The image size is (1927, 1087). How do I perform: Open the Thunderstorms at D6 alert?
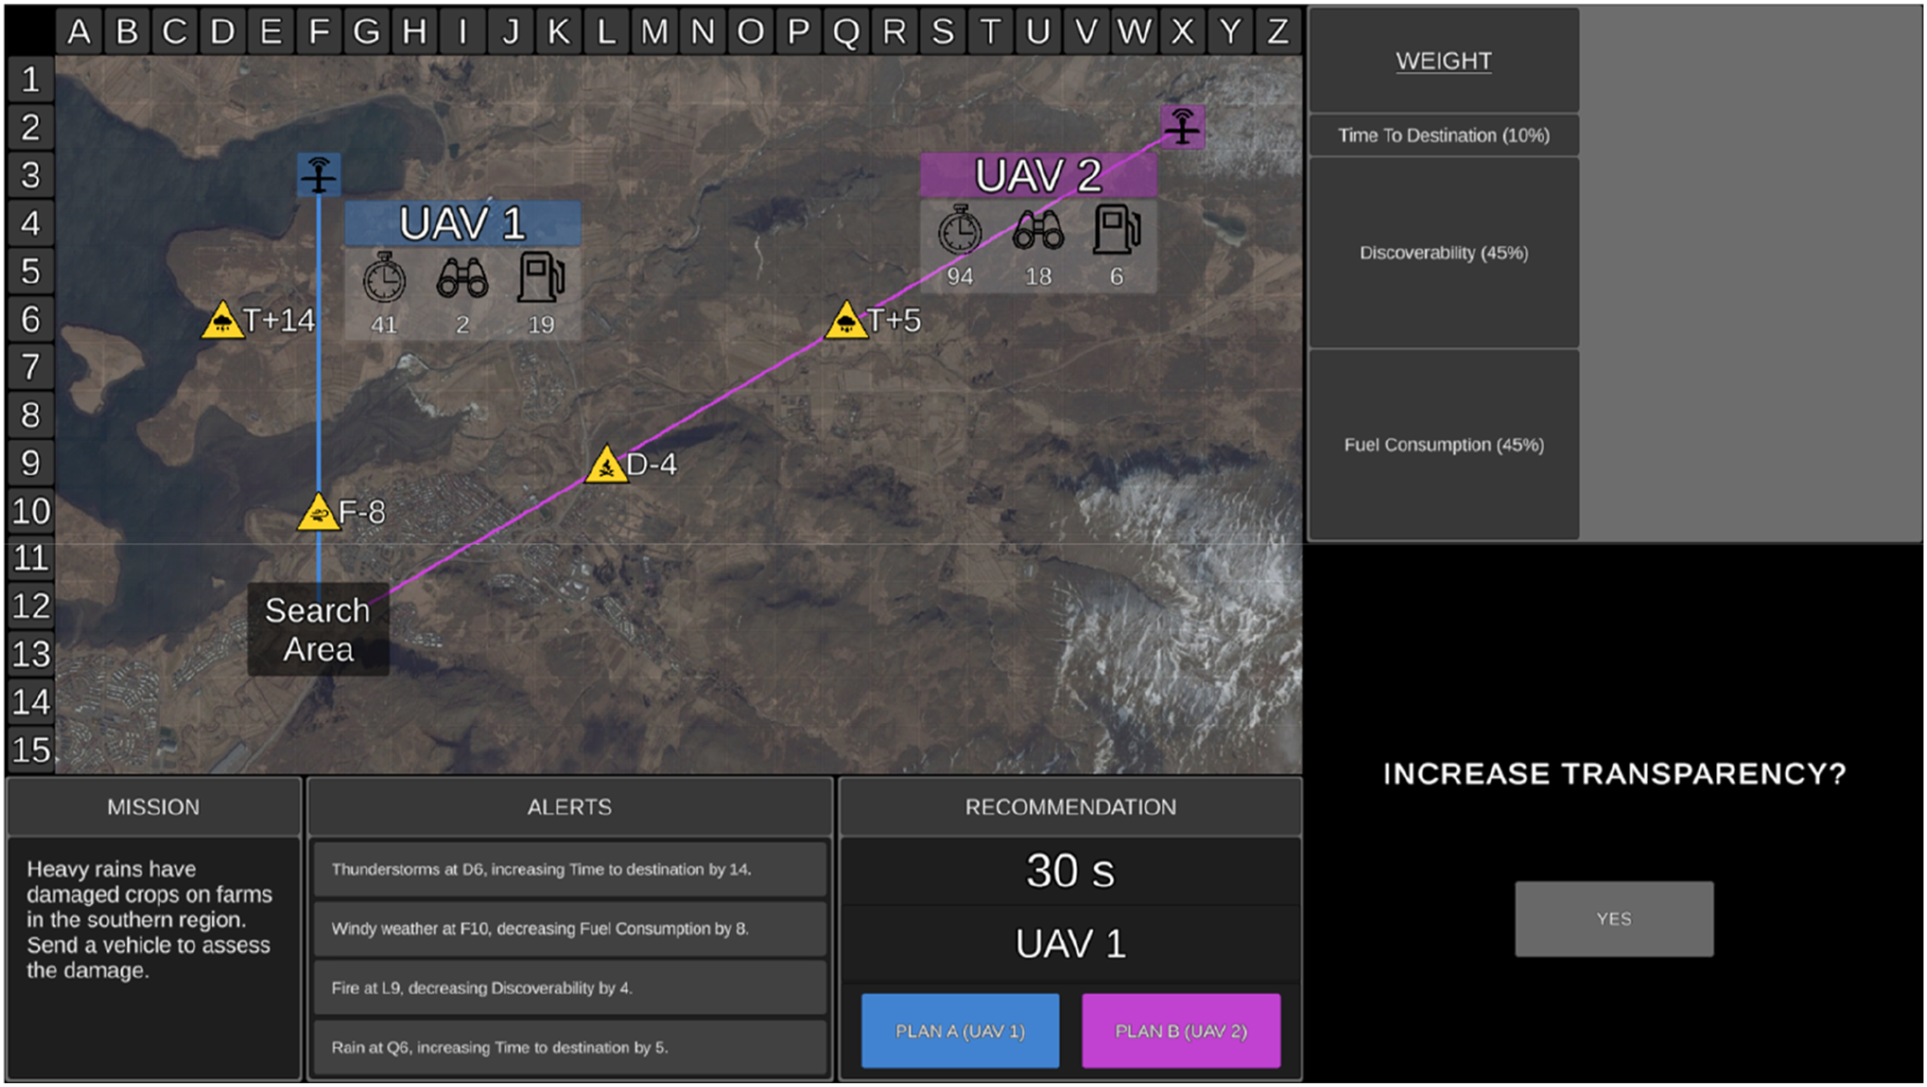tap(570, 869)
